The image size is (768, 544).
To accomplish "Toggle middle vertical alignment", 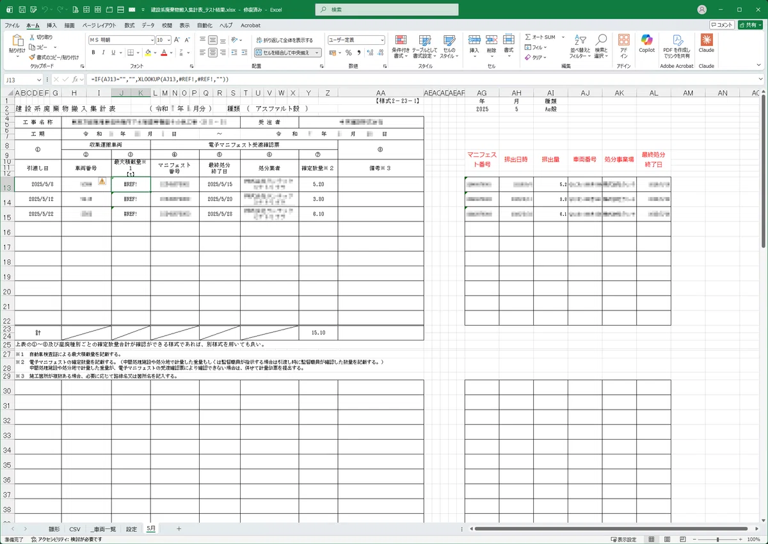I will [213, 40].
